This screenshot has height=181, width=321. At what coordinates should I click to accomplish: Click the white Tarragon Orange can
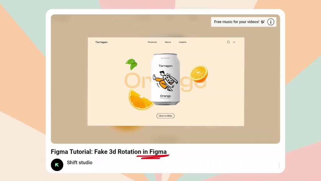[166, 79]
